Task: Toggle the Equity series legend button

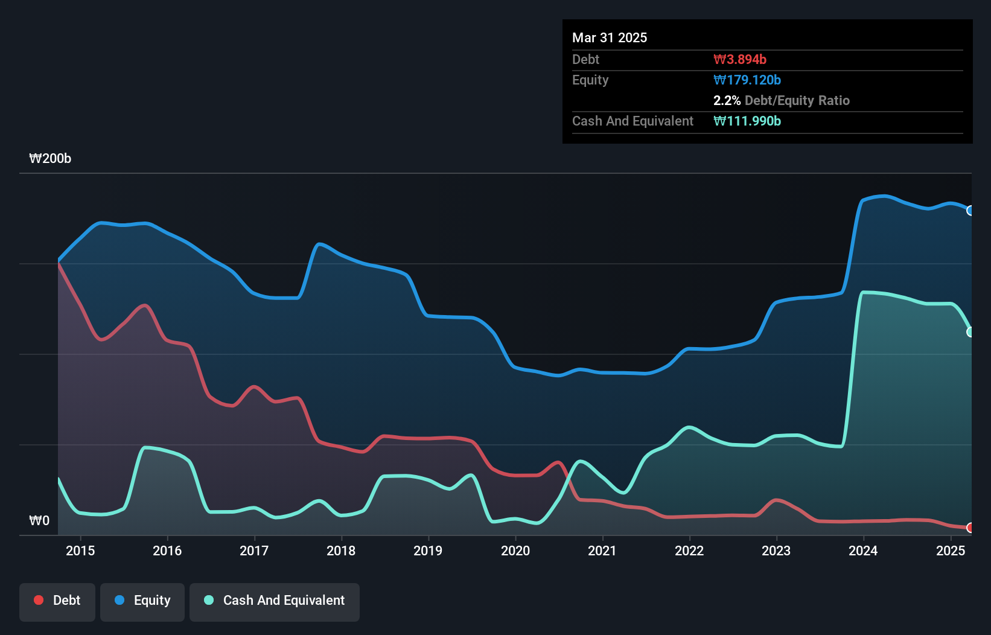Action: pyautogui.click(x=142, y=601)
